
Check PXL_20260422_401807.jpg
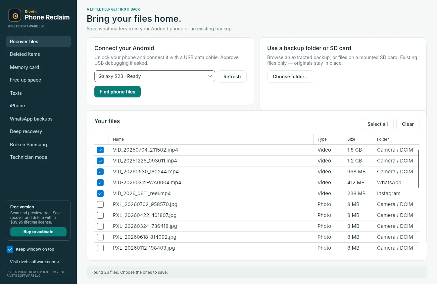tap(100, 215)
